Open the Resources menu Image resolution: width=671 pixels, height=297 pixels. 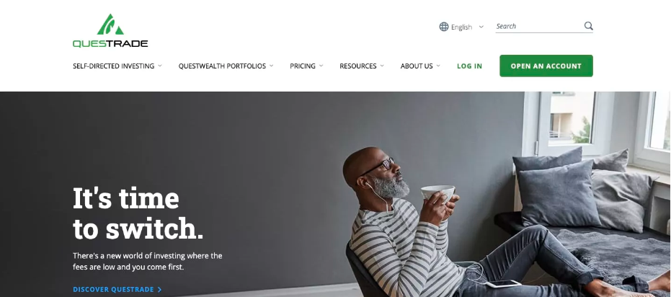358,66
